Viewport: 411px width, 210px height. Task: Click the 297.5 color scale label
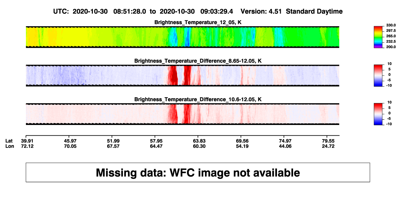391,31
